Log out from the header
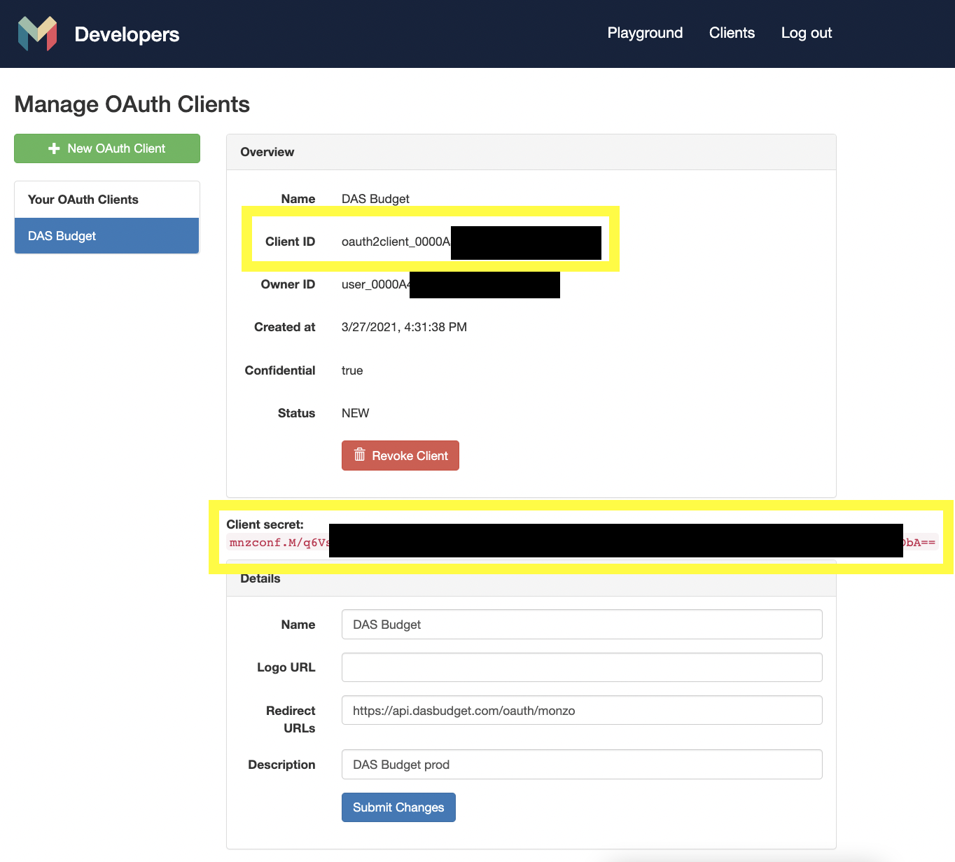955x862 pixels. click(807, 33)
